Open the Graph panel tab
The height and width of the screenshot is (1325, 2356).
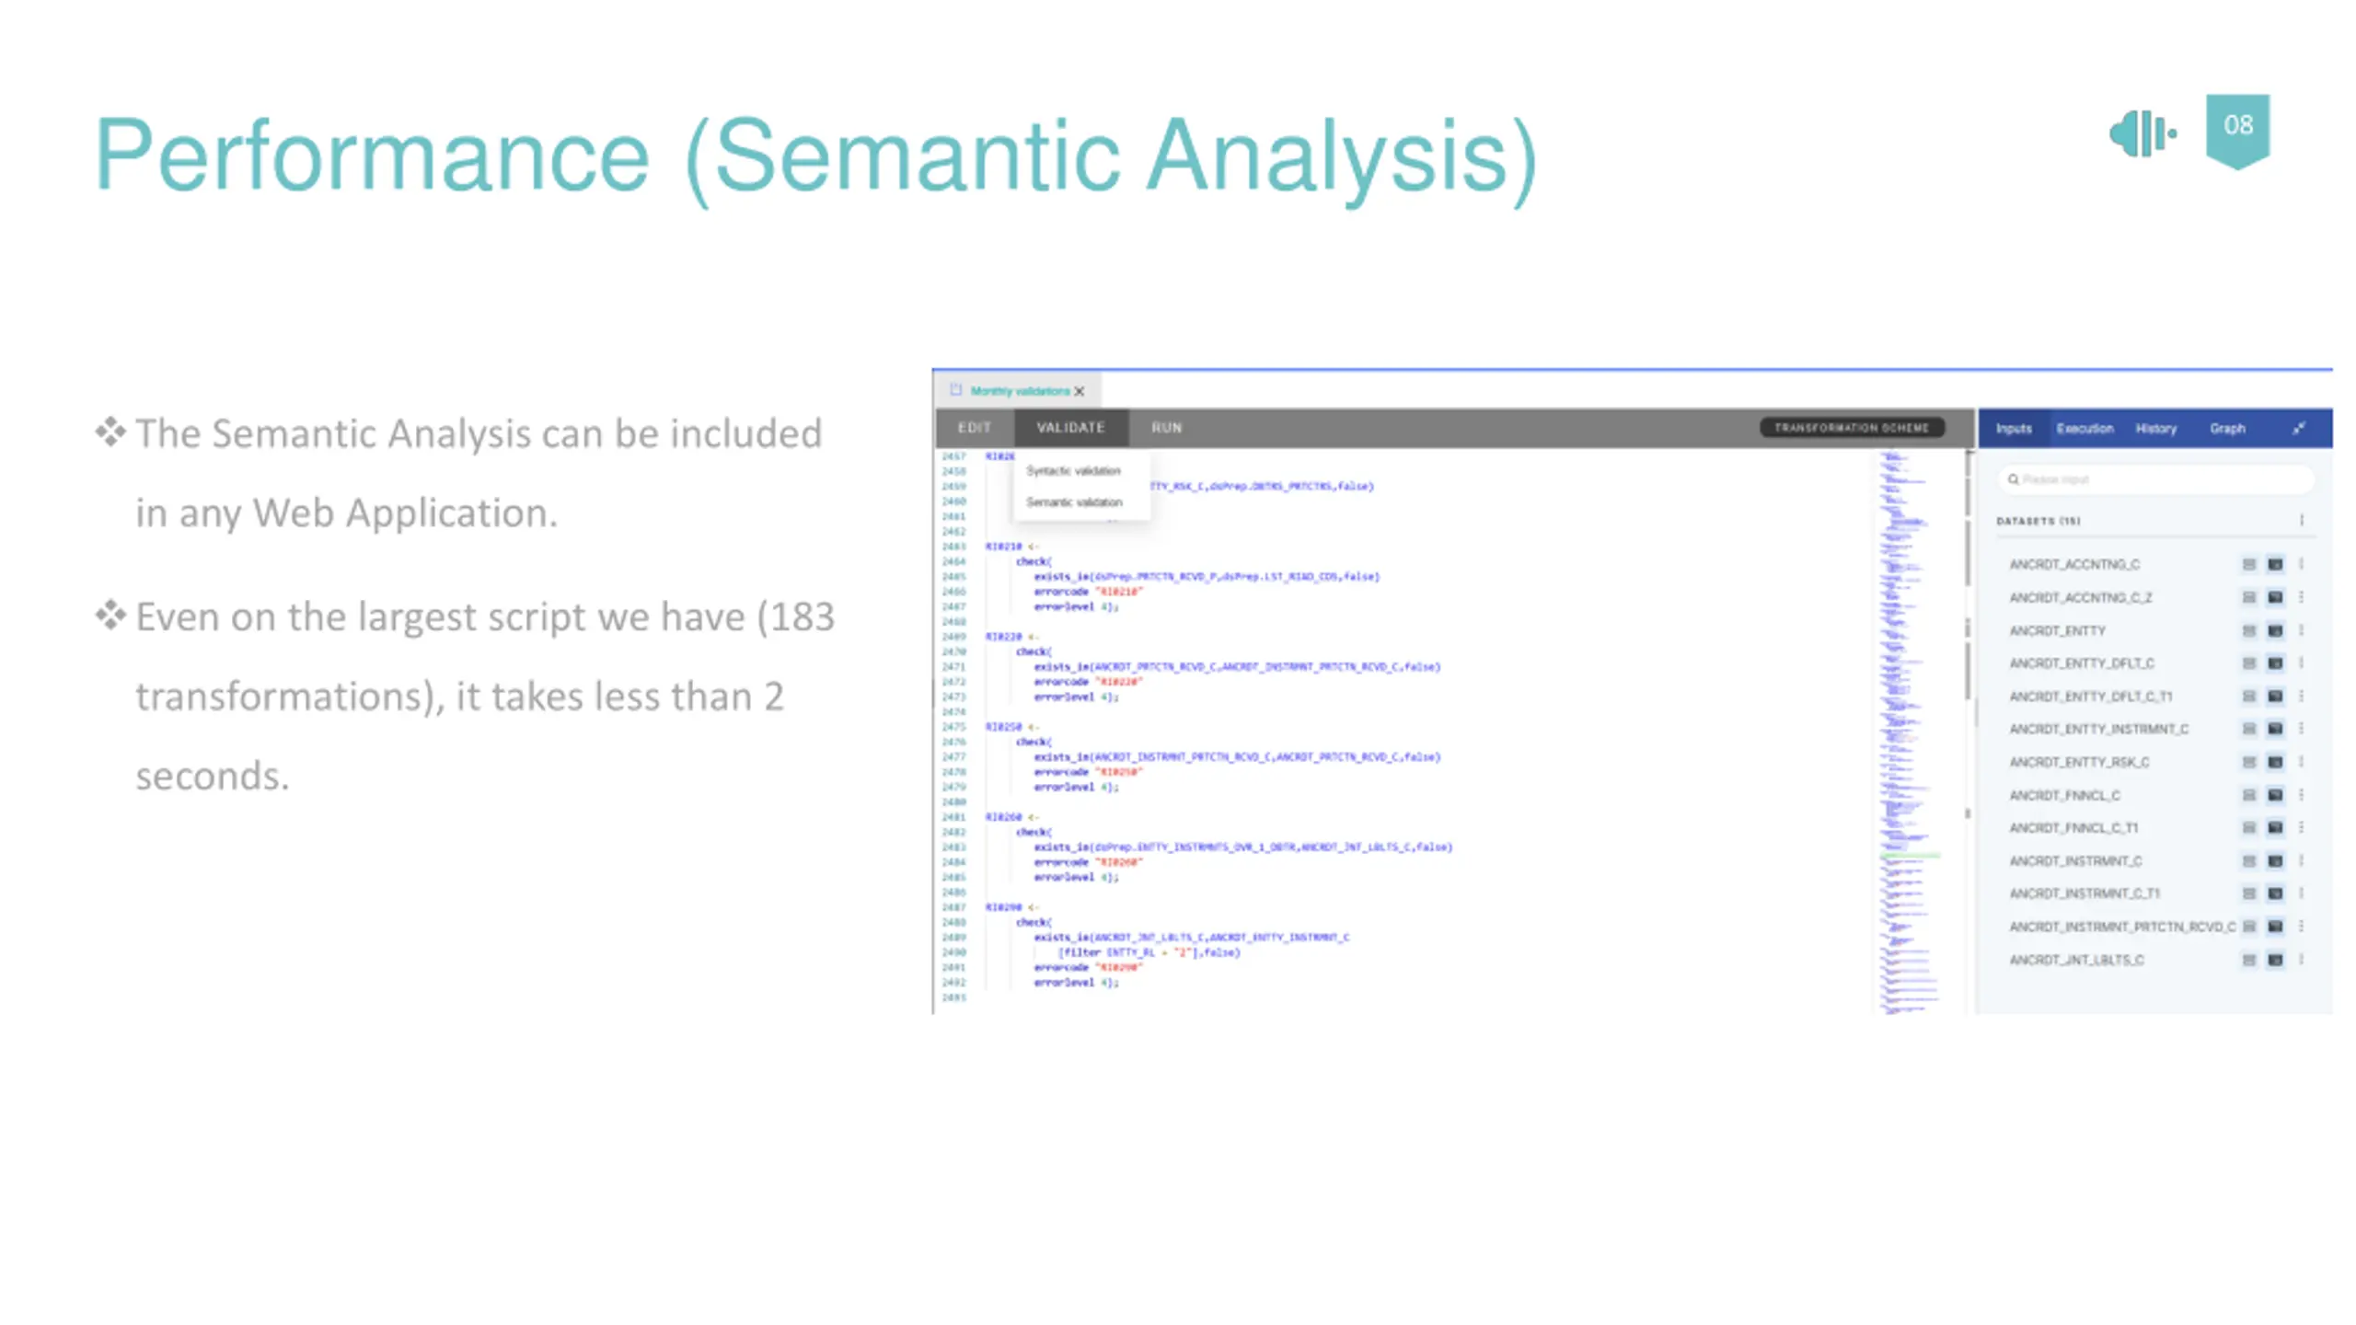click(x=2227, y=429)
